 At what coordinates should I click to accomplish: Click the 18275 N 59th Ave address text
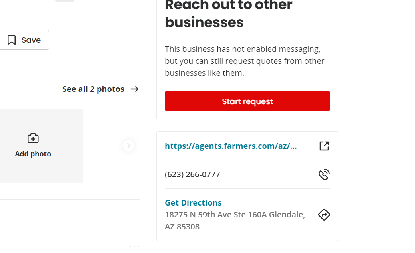point(235,221)
